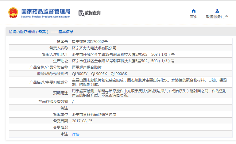The image size is (236, 144).
Task: Click the 预期用途 description text
Action: (x=149, y=93)
